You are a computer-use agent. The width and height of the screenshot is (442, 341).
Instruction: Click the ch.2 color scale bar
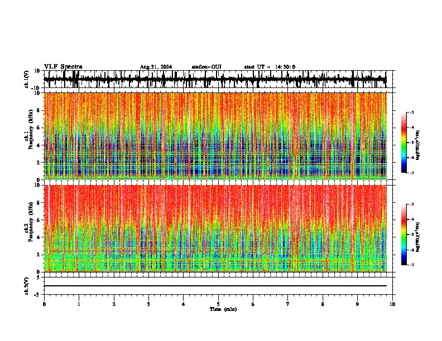coord(404,235)
